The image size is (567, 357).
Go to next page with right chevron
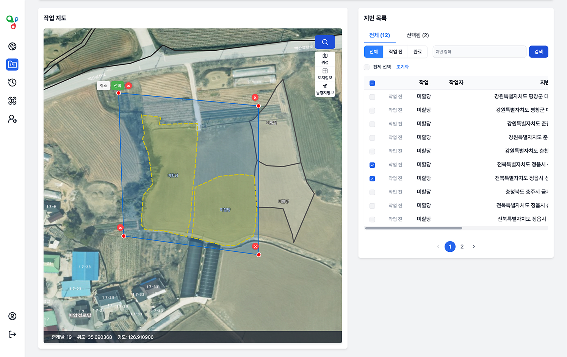coord(474,247)
